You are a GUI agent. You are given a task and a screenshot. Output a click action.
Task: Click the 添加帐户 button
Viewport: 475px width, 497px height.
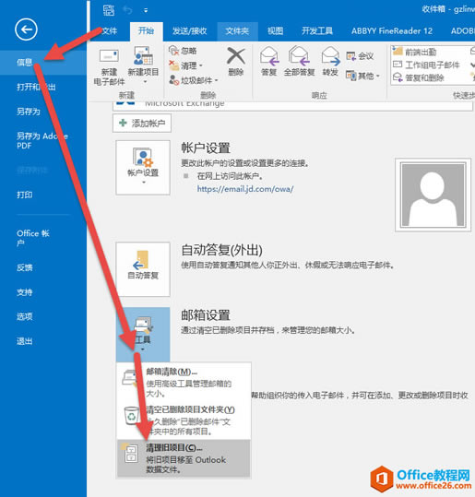click(142, 123)
